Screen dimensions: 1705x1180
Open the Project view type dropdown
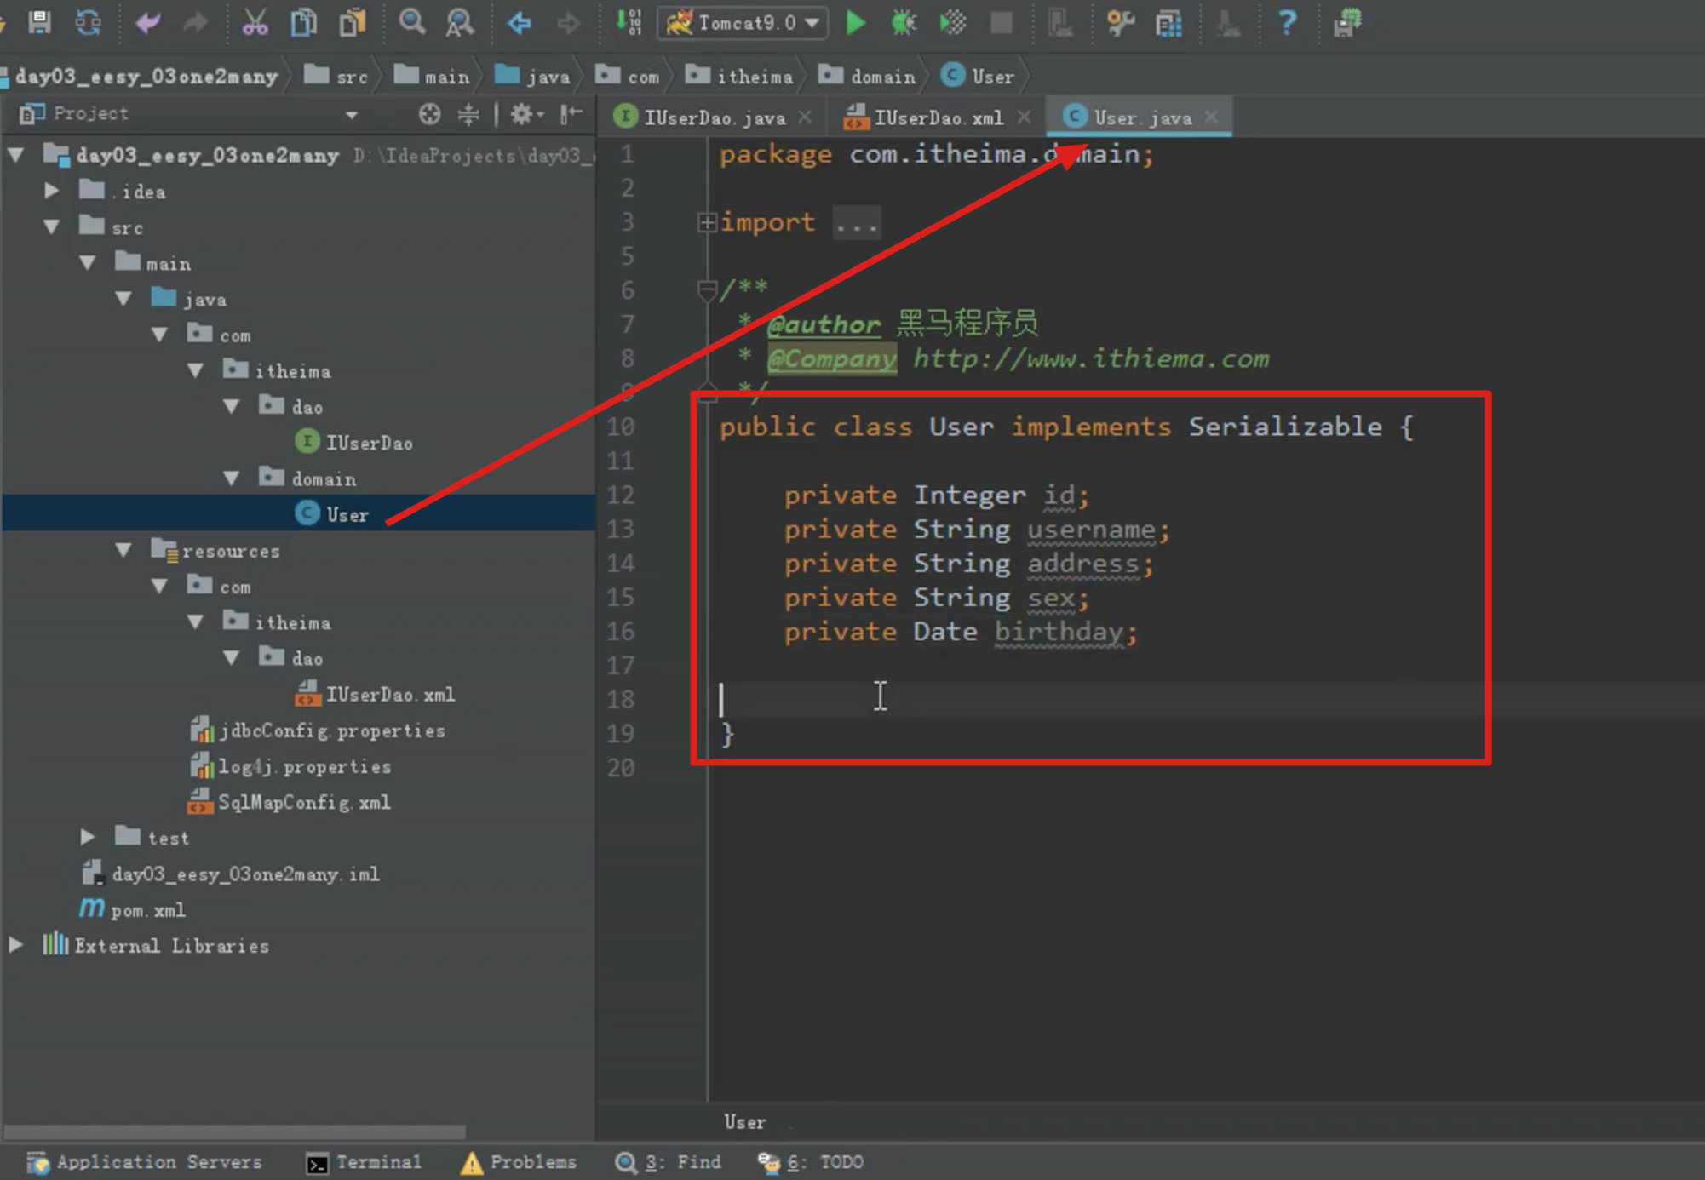click(x=351, y=114)
